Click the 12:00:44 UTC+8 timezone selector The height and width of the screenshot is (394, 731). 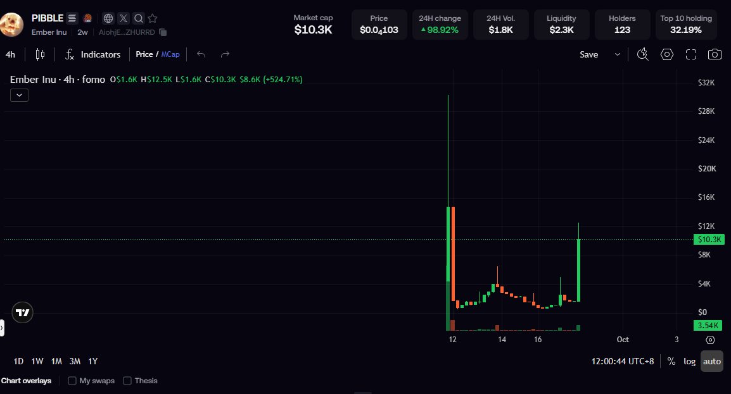(x=623, y=361)
